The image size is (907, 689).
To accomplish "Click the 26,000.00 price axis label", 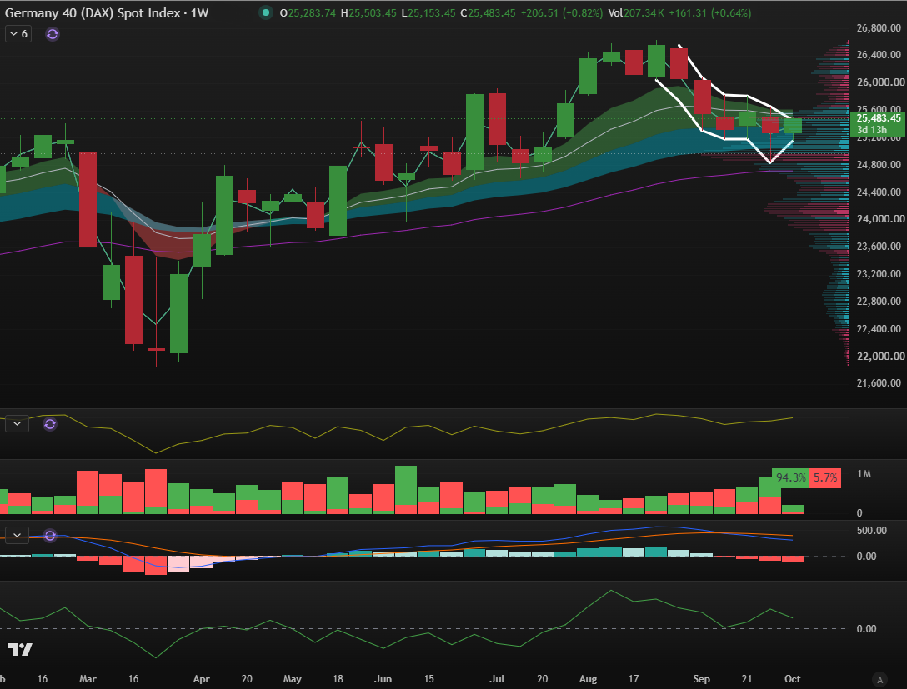I will point(879,82).
